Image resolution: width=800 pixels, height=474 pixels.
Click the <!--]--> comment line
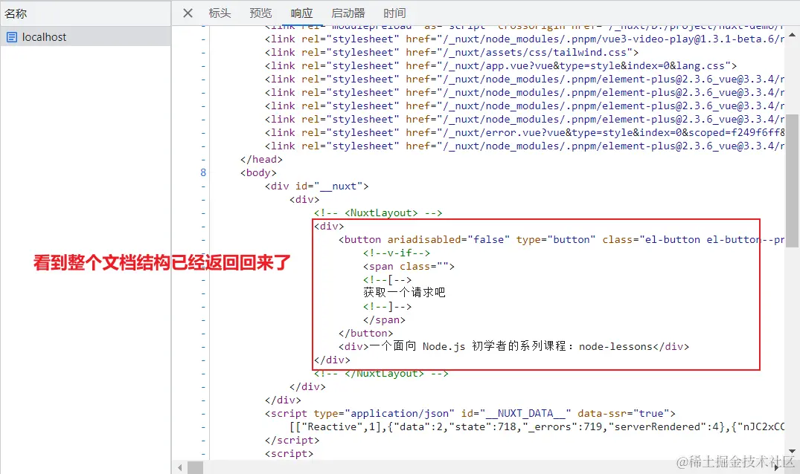[387, 307]
